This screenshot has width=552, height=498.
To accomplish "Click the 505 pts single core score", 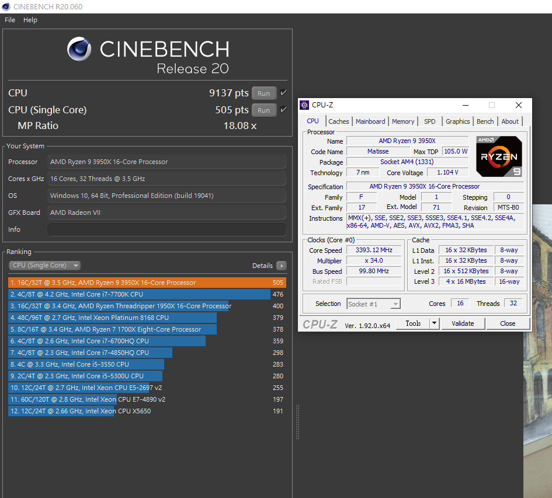I will tap(232, 110).
